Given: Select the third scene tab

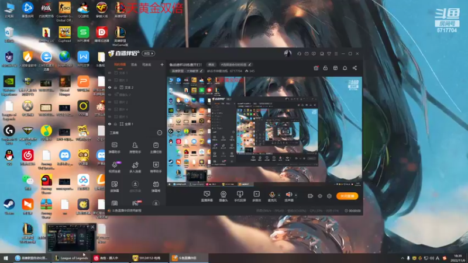Looking at the screenshot, I should point(146,64).
